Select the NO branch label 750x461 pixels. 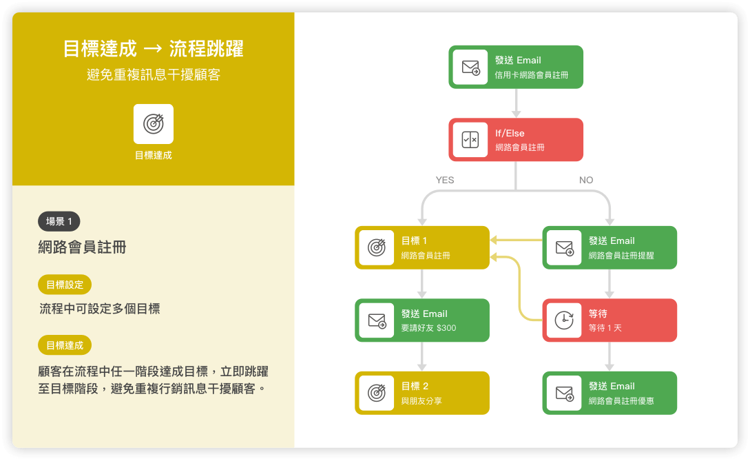click(586, 180)
